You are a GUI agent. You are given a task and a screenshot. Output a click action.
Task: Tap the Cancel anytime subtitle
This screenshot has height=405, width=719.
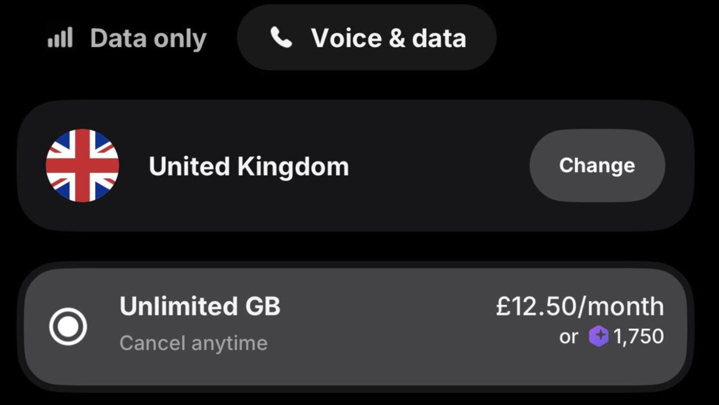(193, 343)
